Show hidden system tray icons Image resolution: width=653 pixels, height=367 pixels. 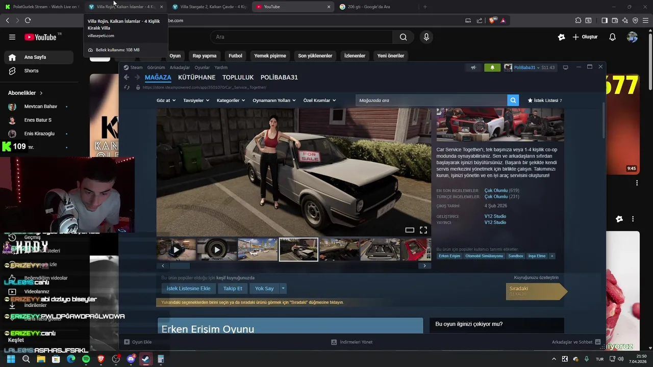[554, 359]
